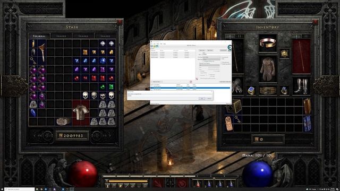Click the stash gold withdraw coin icon
The image size is (340, 191).
(x=61, y=136)
